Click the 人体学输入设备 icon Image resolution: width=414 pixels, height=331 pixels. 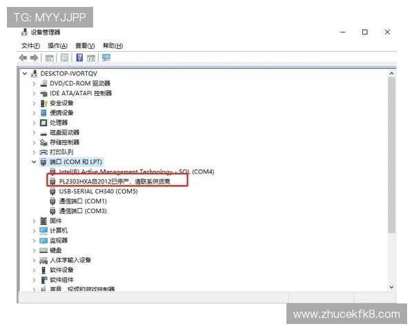click(x=43, y=261)
